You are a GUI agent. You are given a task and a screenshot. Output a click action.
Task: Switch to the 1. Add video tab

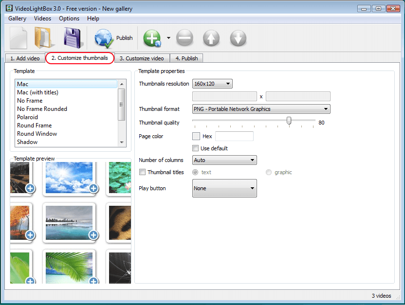[x=25, y=58]
